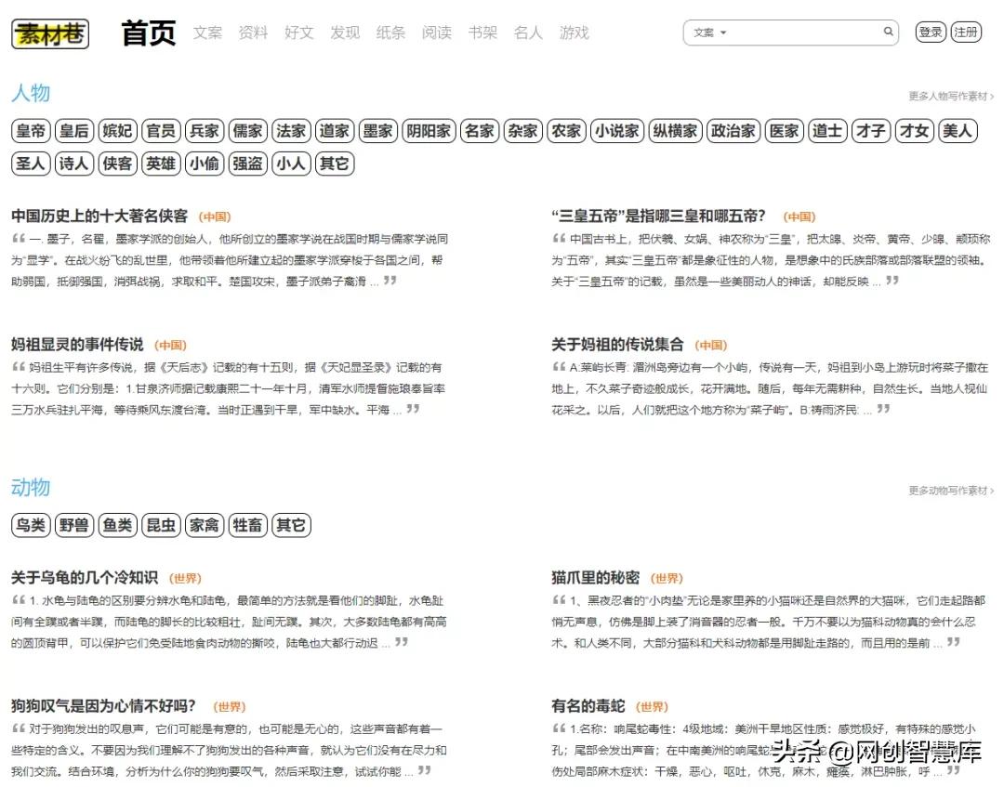
Task: Switch to the 文案 navigation tab
Action: [206, 33]
